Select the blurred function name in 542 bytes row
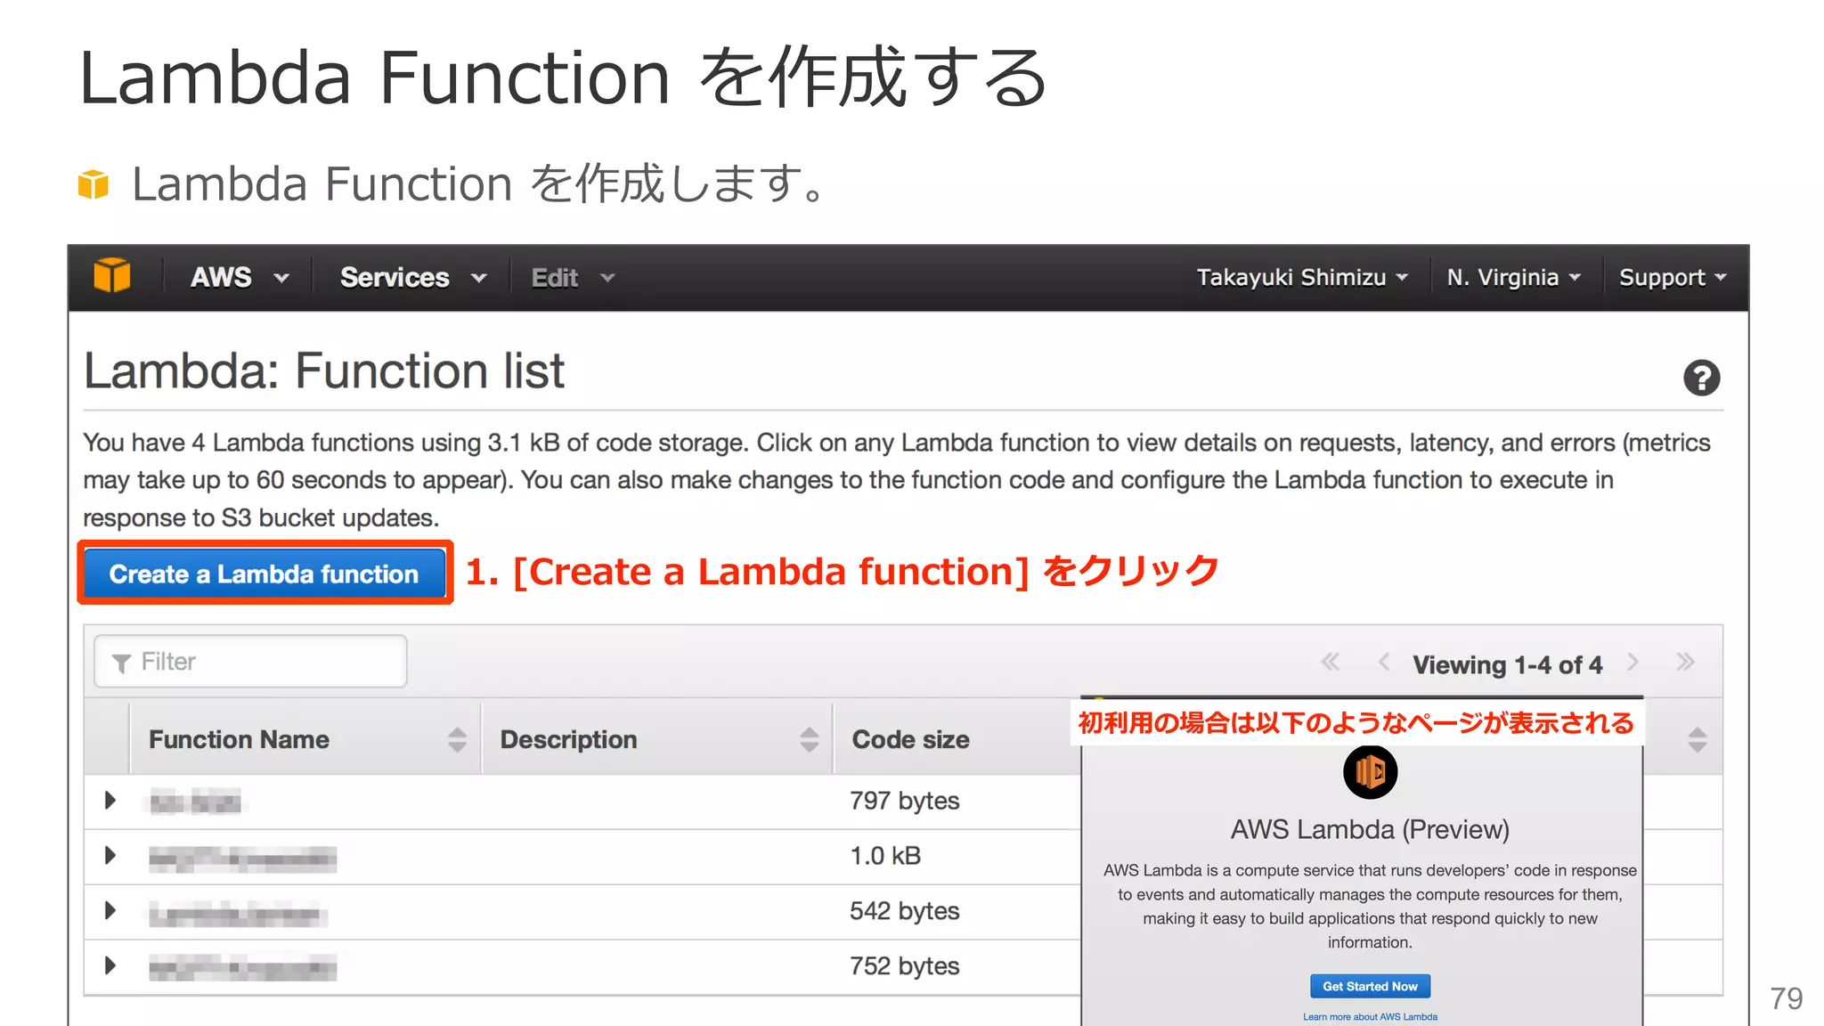 [238, 913]
